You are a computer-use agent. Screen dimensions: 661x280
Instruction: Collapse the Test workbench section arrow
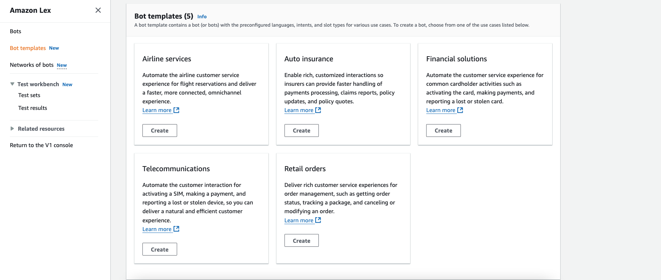pyautogui.click(x=12, y=84)
